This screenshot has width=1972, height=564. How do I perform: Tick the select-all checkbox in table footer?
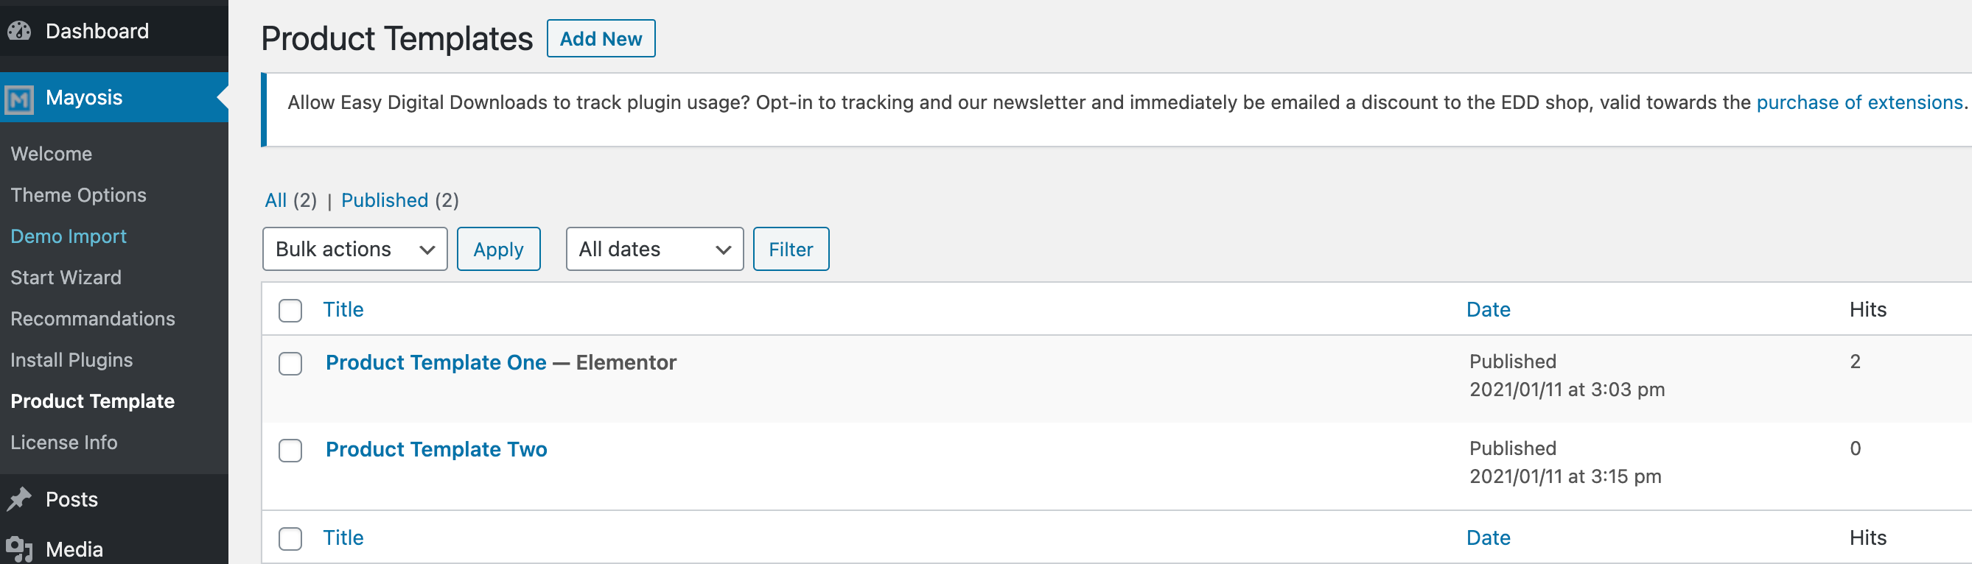click(x=290, y=538)
